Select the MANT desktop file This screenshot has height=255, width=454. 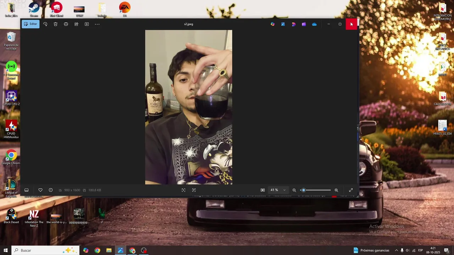coord(443,69)
